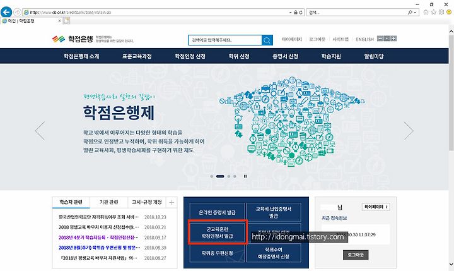Open 증명서 신청 menu
Image resolution: width=454 pixels, height=271 pixels.
(285, 56)
